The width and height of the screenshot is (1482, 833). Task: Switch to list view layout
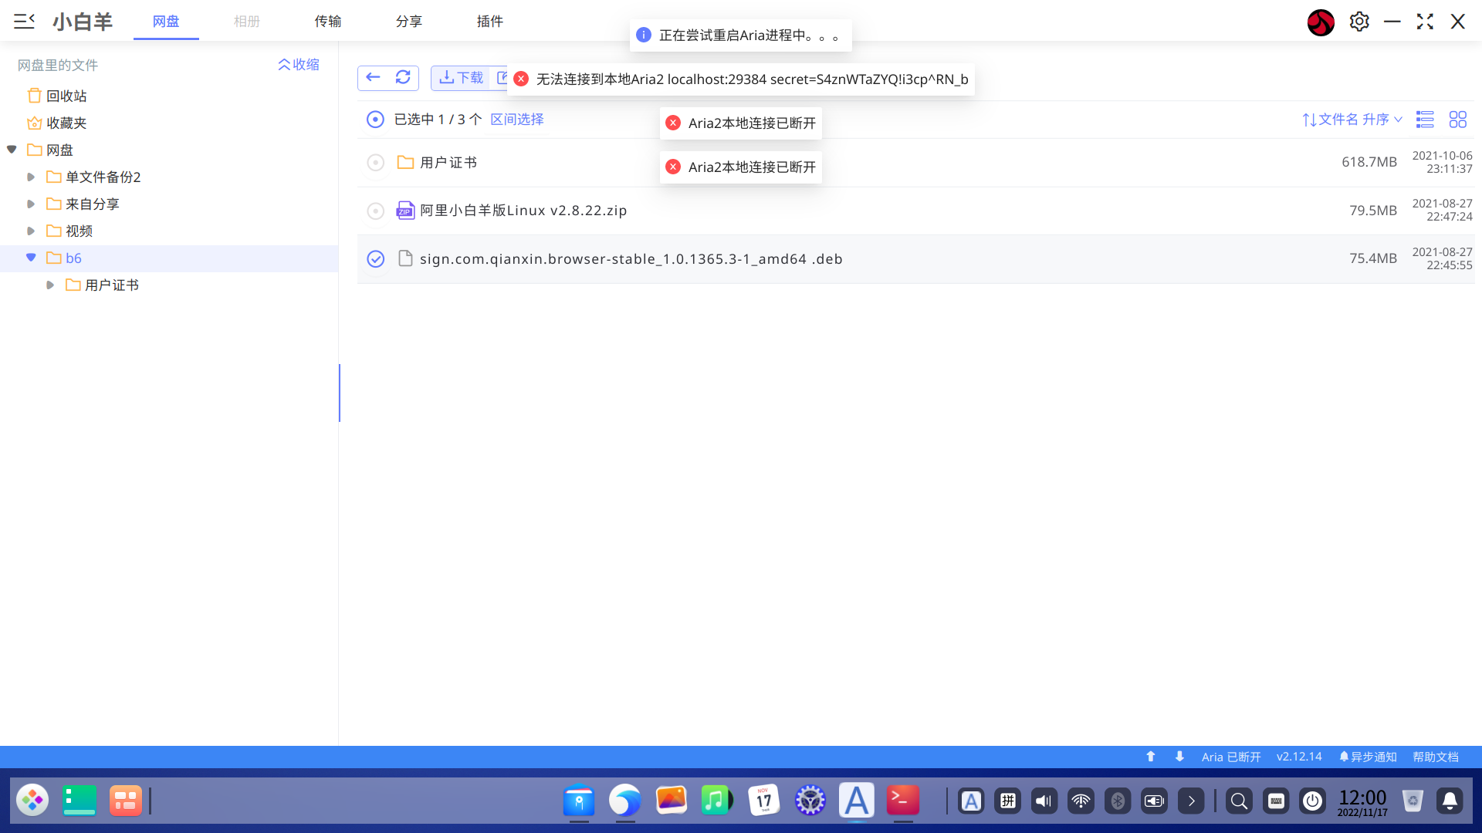(1425, 120)
